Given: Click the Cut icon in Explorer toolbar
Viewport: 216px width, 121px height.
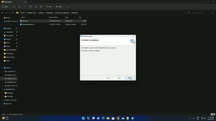Looking at the screenshot, I should tap(14, 7).
